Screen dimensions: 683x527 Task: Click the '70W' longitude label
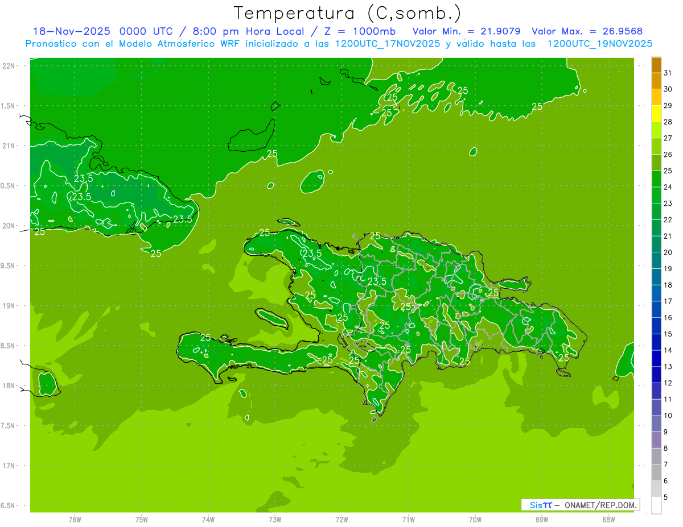475,520
